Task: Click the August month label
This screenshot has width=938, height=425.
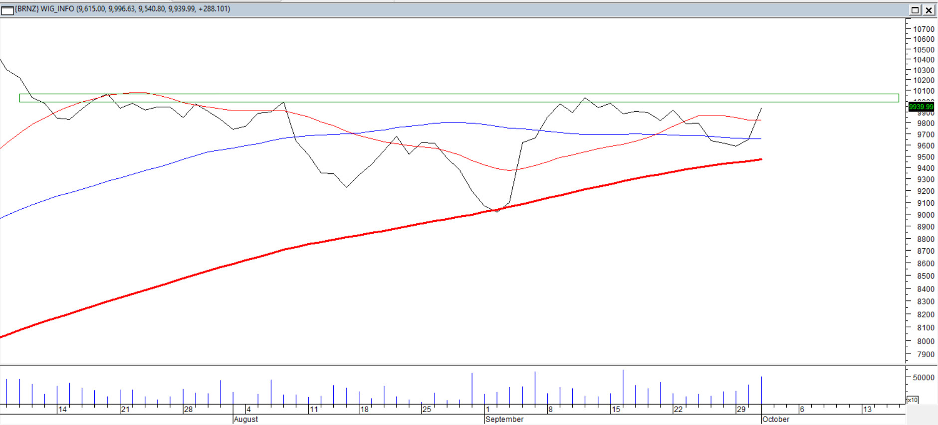Action: click(x=246, y=420)
